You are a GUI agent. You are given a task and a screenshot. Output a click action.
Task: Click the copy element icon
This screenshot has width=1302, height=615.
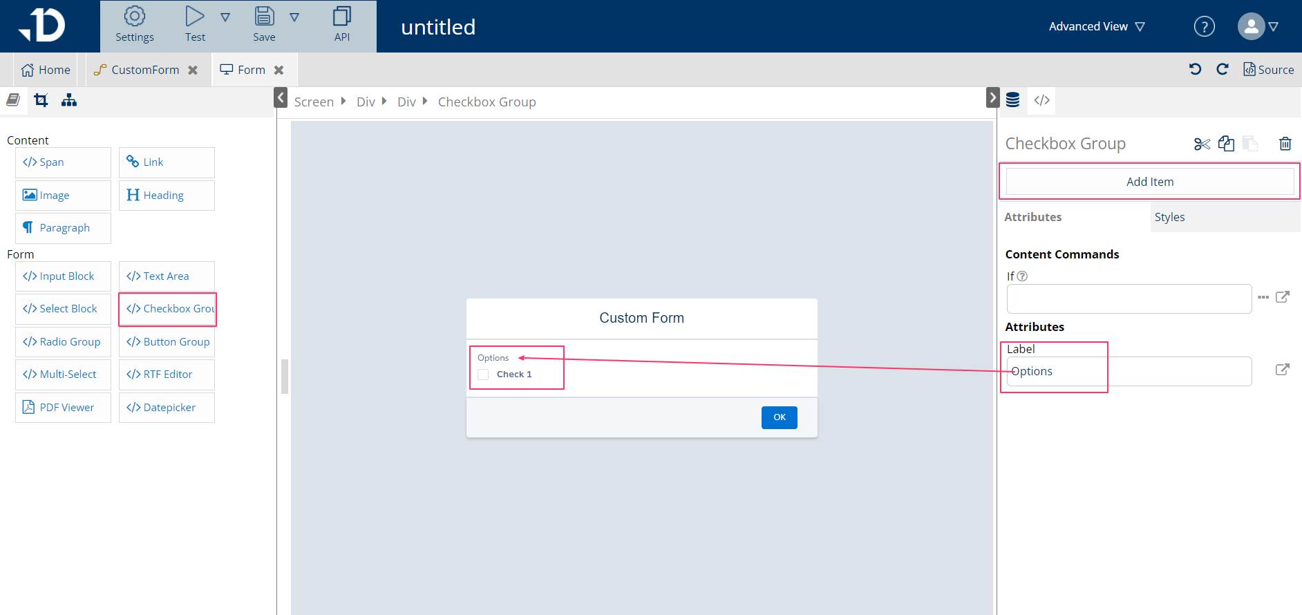(1226, 144)
